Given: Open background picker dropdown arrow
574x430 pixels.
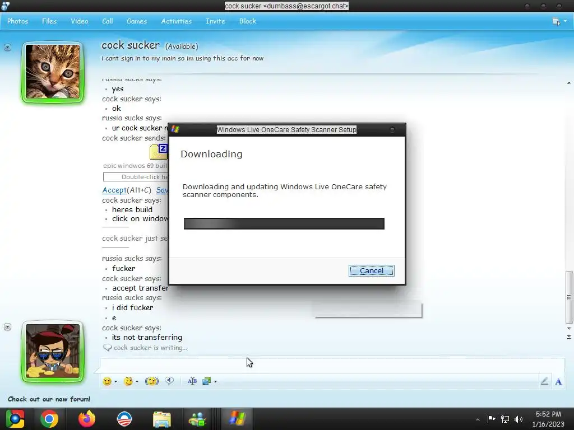Looking at the screenshot, I should coord(215,381).
